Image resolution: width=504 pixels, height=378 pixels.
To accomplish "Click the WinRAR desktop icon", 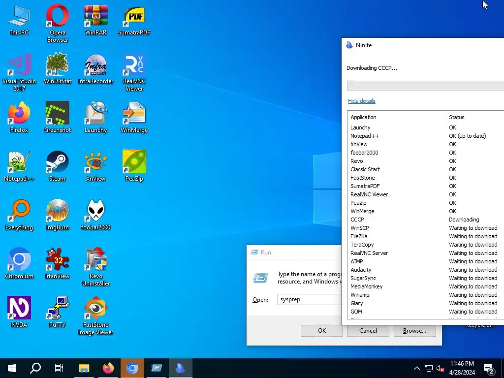I will point(96,20).
